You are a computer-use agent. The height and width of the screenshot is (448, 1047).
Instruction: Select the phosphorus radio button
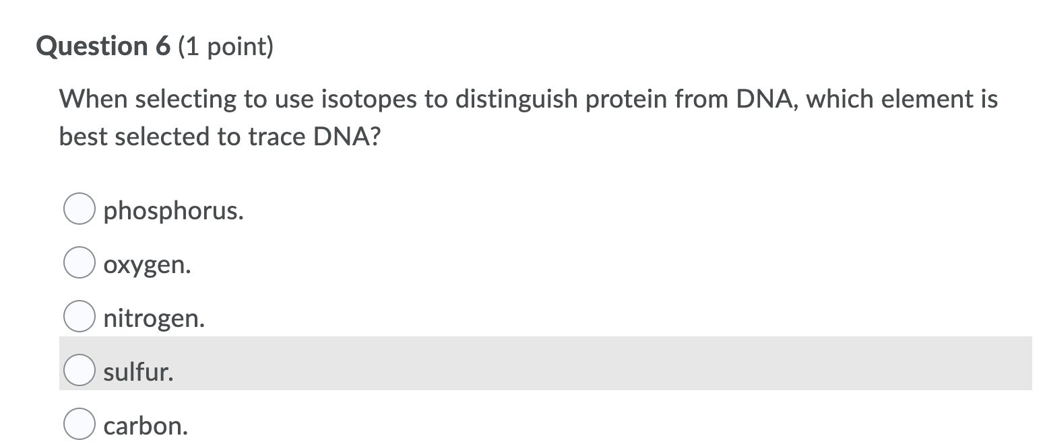pyautogui.click(x=79, y=211)
